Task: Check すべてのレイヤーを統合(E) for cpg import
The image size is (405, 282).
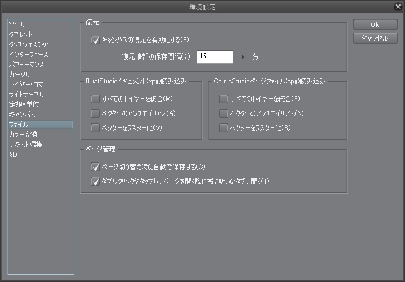Action: [223, 99]
